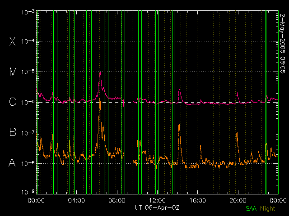Click the orange curve peak near 20:00

point(237,133)
